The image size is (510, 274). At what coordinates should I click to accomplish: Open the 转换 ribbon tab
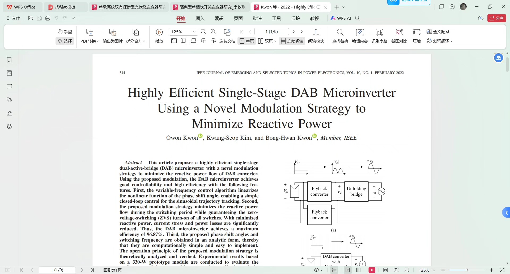[x=315, y=18]
